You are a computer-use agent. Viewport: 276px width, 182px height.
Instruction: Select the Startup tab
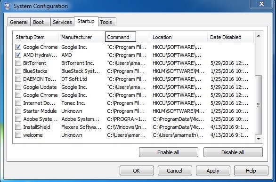tap(86, 22)
